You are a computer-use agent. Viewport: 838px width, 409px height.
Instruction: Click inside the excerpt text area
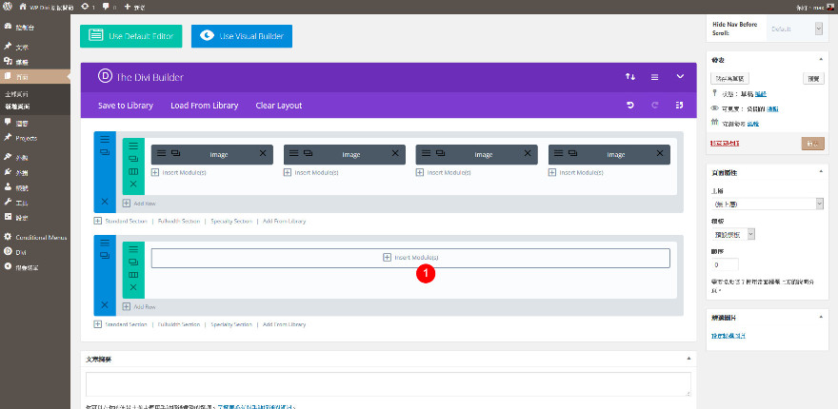389,384
